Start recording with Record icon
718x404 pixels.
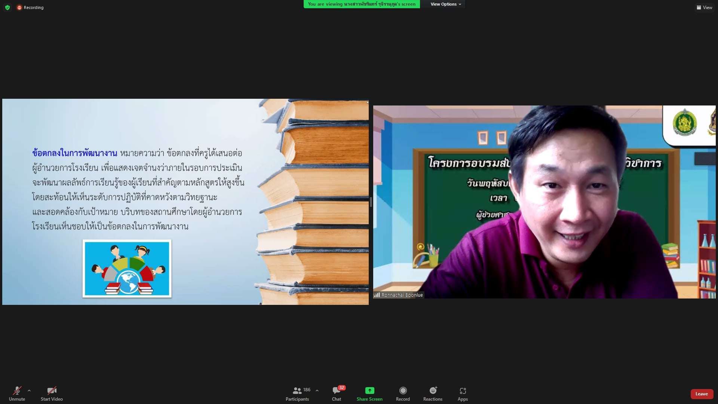(403, 391)
